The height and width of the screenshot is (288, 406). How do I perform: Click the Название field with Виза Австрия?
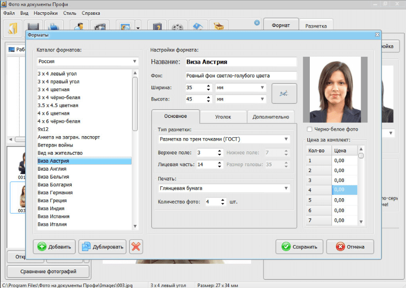point(240,62)
